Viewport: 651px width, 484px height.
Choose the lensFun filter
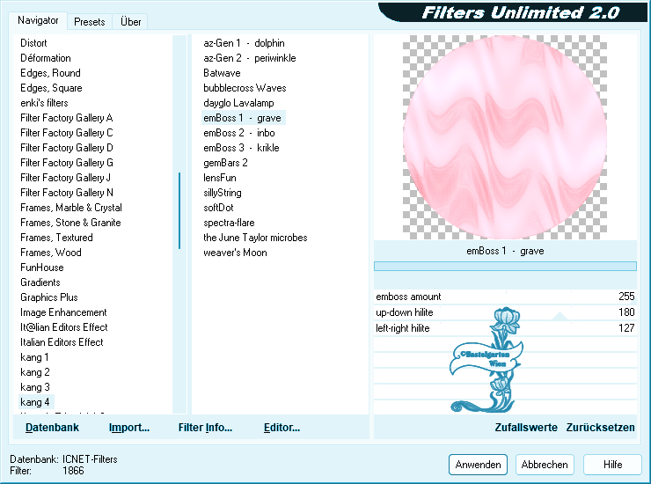(220, 178)
